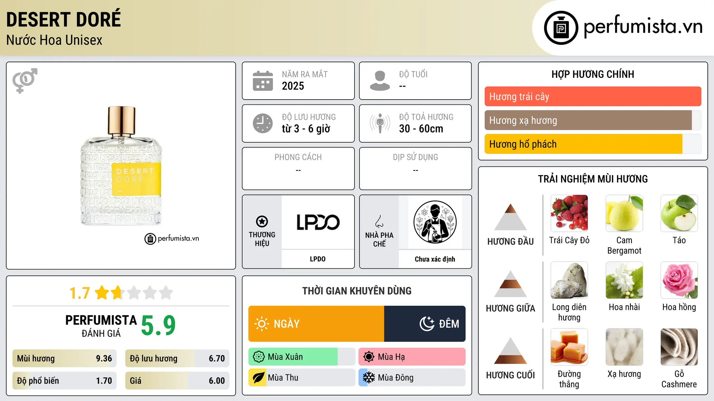Click the launch year value 2025
The width and height of the screenshot is (714, 401).
[x=293, y=86]
